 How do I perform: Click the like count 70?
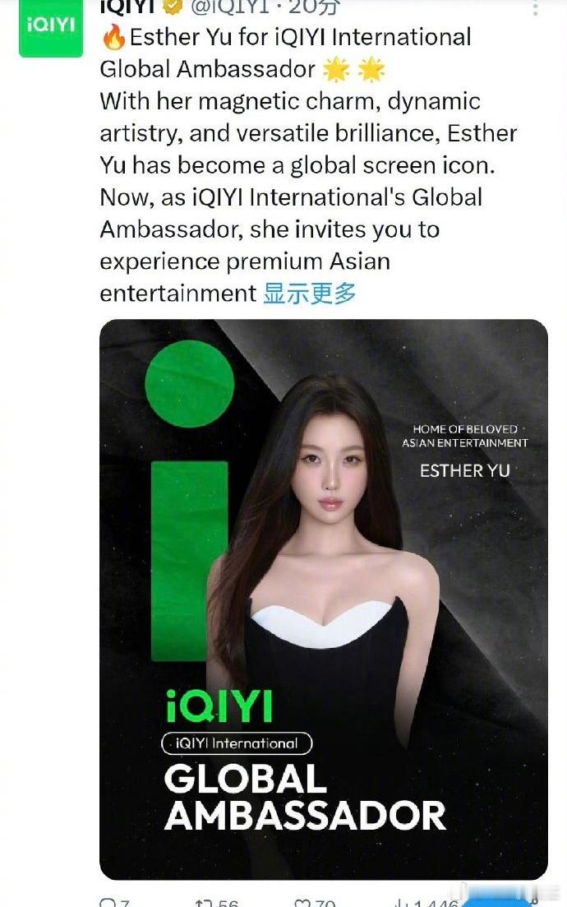click(325, 903)
